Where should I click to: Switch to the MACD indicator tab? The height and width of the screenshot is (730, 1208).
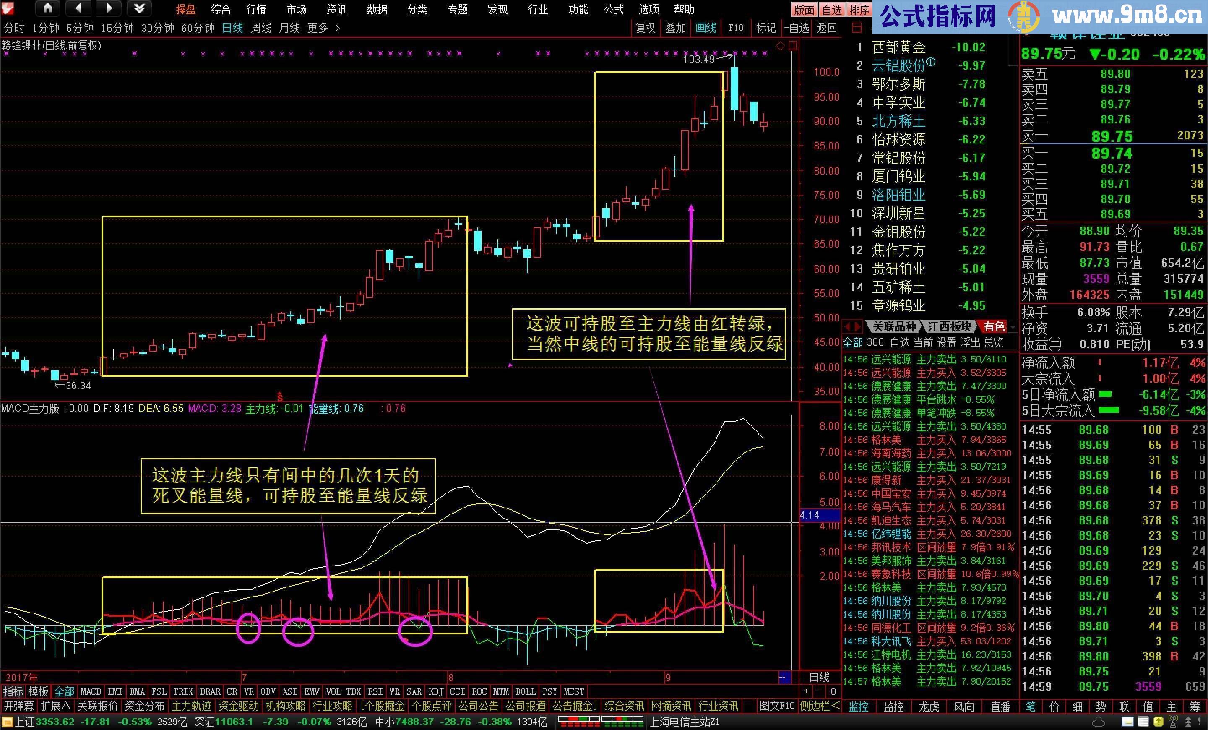[90, 691]
